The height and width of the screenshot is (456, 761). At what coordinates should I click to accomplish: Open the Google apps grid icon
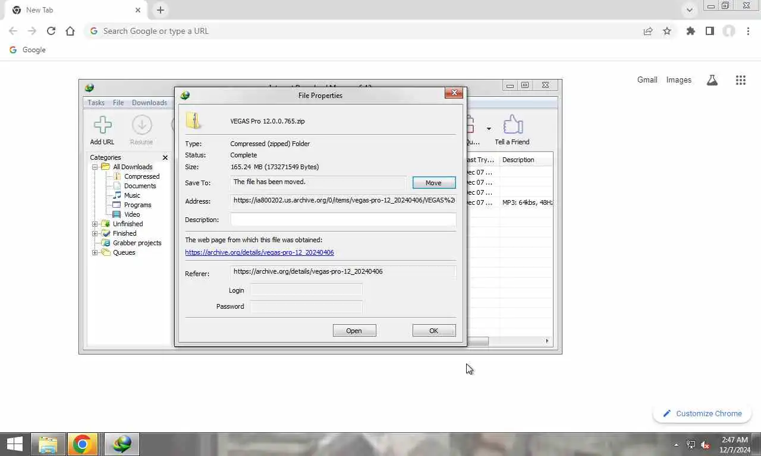click(741, 80)
